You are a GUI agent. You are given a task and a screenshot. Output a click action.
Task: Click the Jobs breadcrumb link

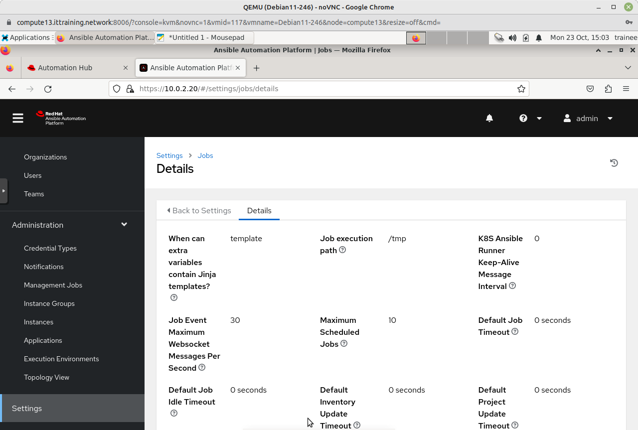[205, 155]
